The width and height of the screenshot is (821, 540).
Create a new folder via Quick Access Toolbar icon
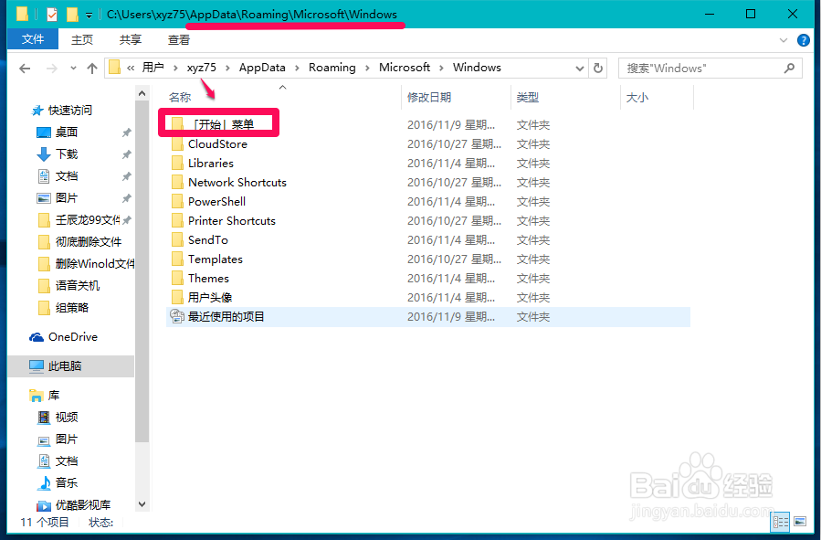[72, 14]
